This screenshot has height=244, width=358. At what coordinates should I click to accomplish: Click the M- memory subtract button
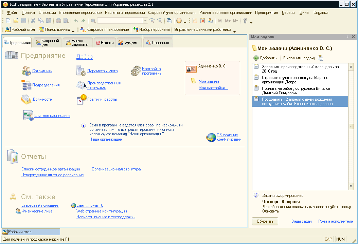[x=236, y=21]
